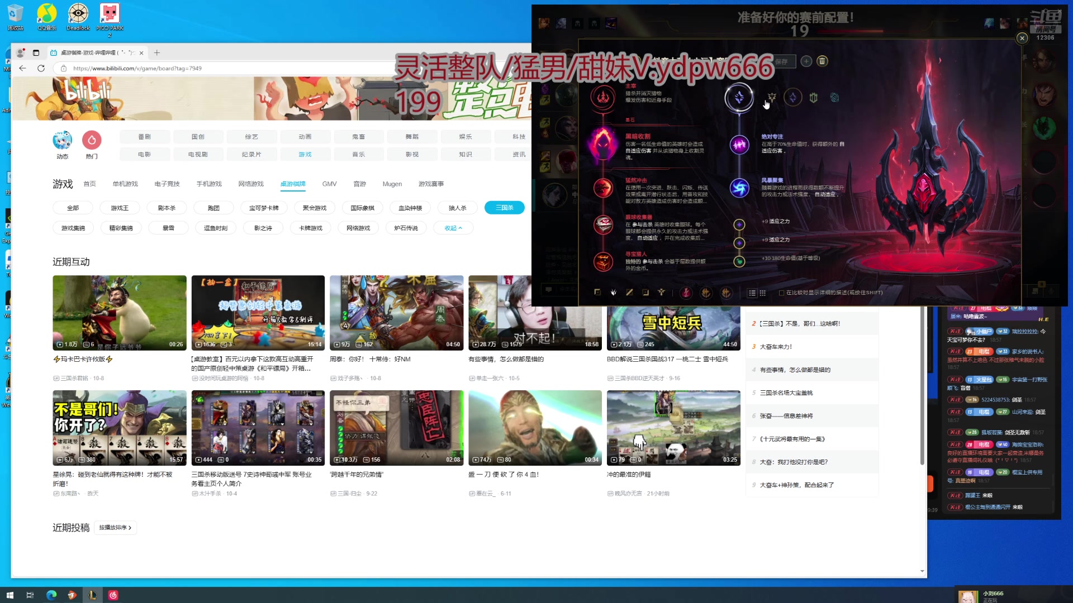Open Microsoft Edge from the taskbar

click(x=51, y=595)
